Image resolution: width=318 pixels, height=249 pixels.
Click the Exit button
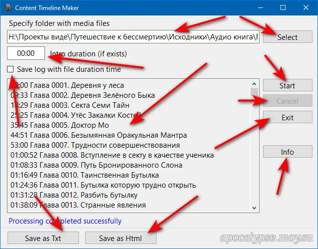[287, 118]
